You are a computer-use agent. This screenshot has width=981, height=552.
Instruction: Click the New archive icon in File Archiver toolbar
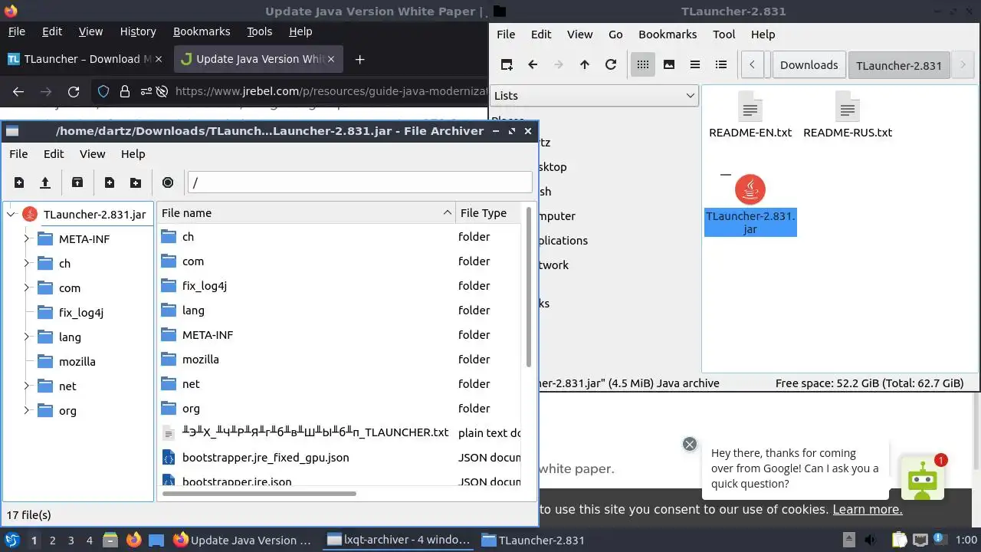[19, 182]
